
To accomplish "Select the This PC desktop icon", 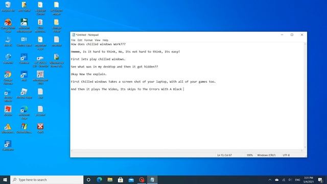I will [8, 41].
